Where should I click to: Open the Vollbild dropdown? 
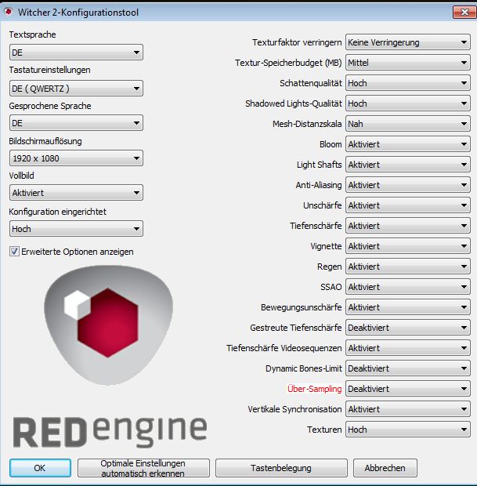pyautogui.click(x=76, y=193)
